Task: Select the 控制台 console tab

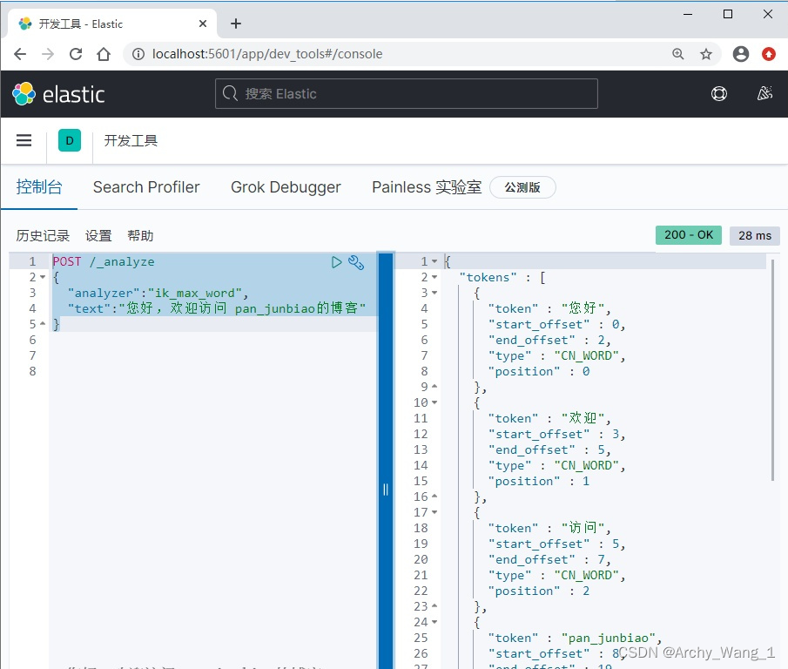Action: (39, 187)
